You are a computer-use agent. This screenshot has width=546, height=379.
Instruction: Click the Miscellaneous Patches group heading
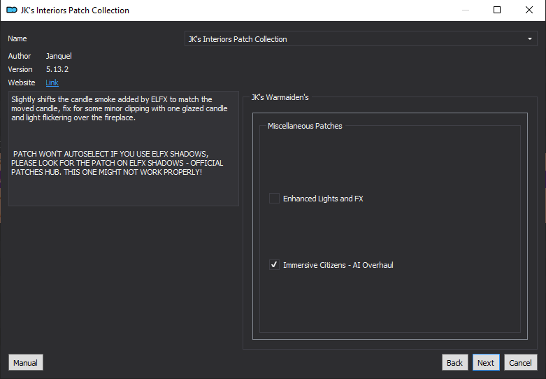coord(305,126)
